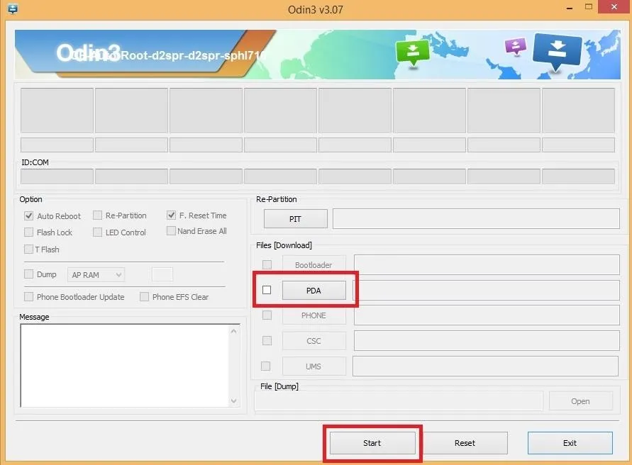Click the Odin3 app icon in title bar

(x=13, y=9)
